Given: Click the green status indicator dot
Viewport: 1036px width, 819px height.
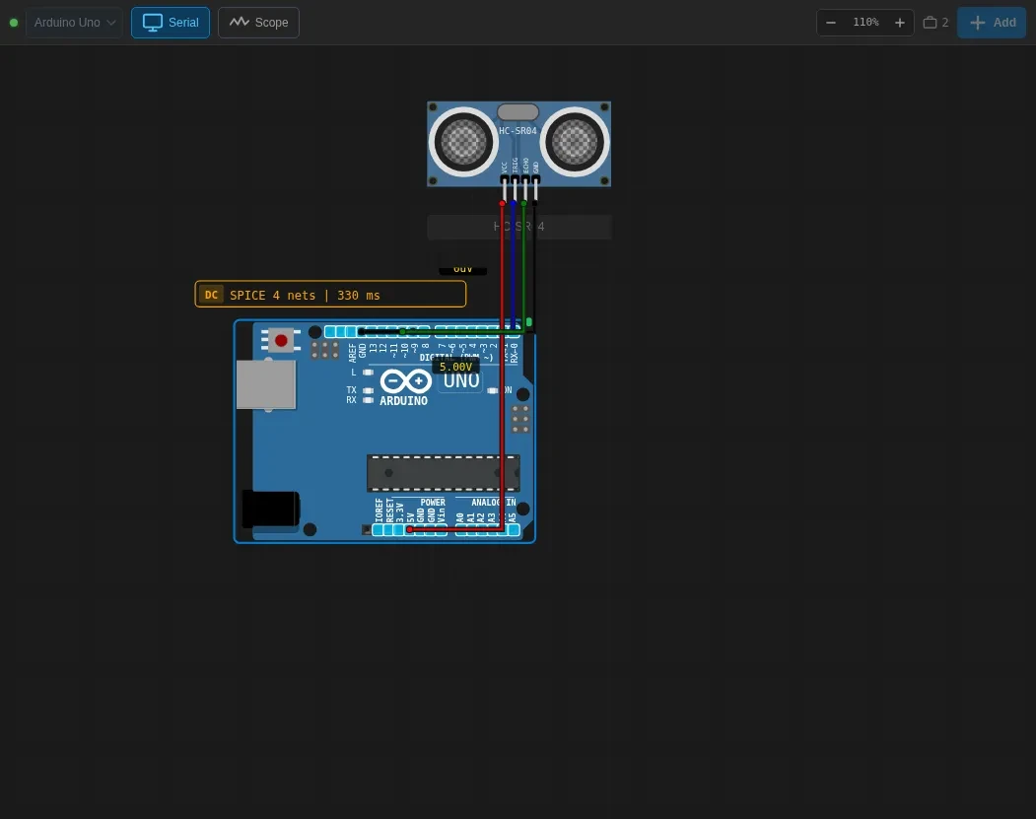Looking at the screenshot, I should tap(13, 23).
